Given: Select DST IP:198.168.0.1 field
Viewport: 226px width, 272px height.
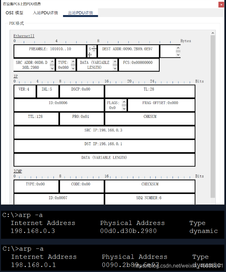Looking at the screenshot, I should (104, 146).
